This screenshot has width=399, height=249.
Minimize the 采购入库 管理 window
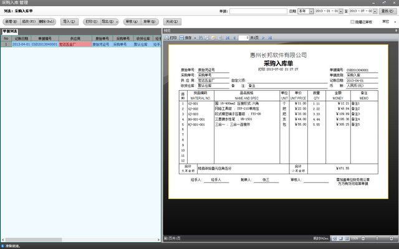point(373,2)
